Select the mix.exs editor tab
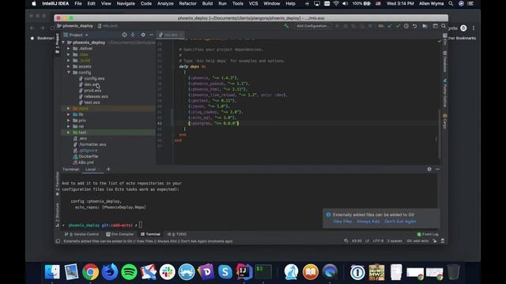The image size is (506, 284). click(171, 35)
